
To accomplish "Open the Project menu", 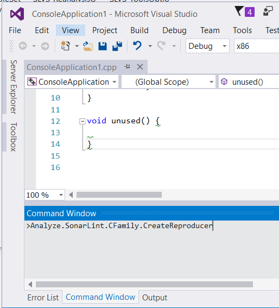I will pyautogui.click(x=105, y=30).
